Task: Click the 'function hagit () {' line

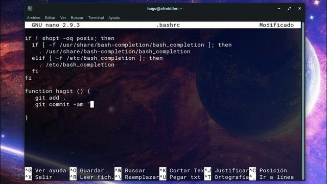Action: coord(58,91)
